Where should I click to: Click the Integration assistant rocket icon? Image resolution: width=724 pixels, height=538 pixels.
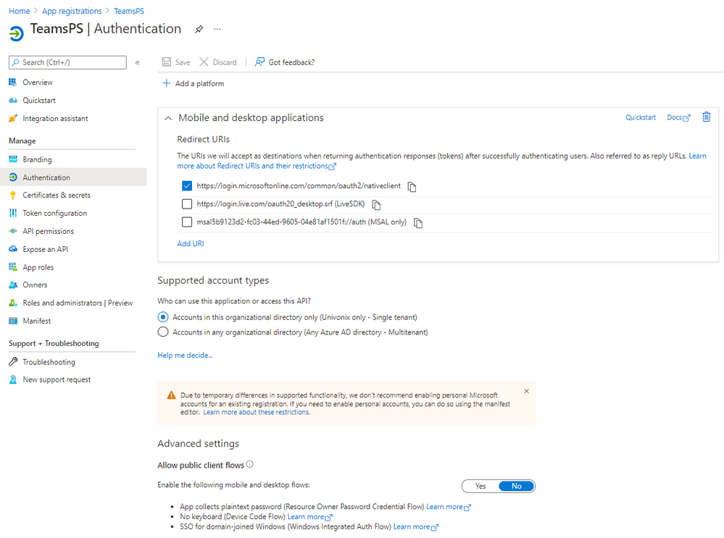click(13, 119)
